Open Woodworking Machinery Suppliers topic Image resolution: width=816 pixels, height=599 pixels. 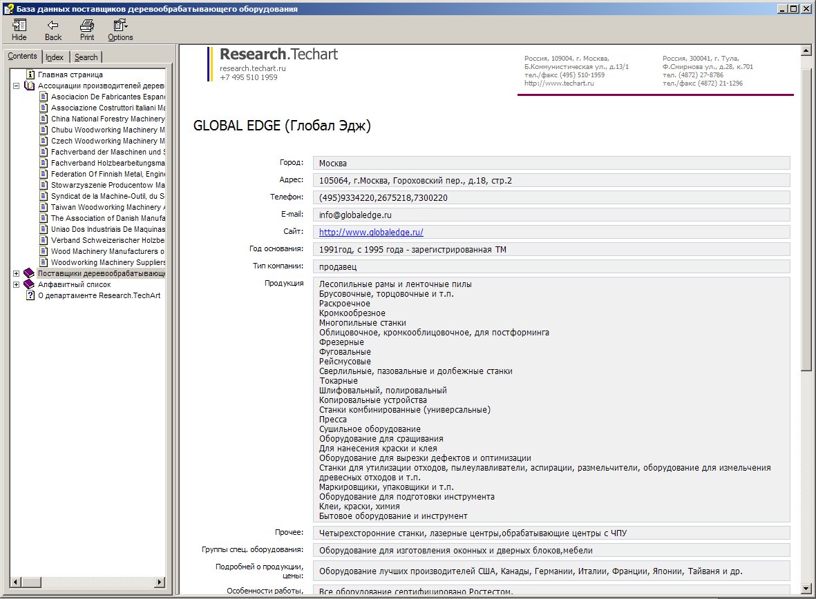(x=108, y=263)
